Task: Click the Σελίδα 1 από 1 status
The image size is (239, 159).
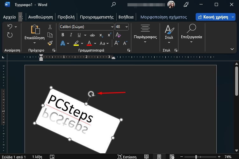Action: tap(14, 157)
